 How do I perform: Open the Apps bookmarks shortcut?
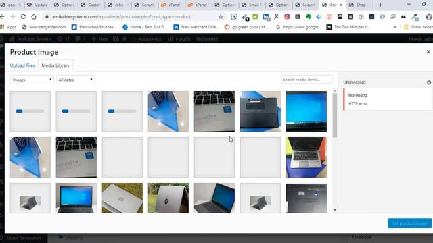8,27
